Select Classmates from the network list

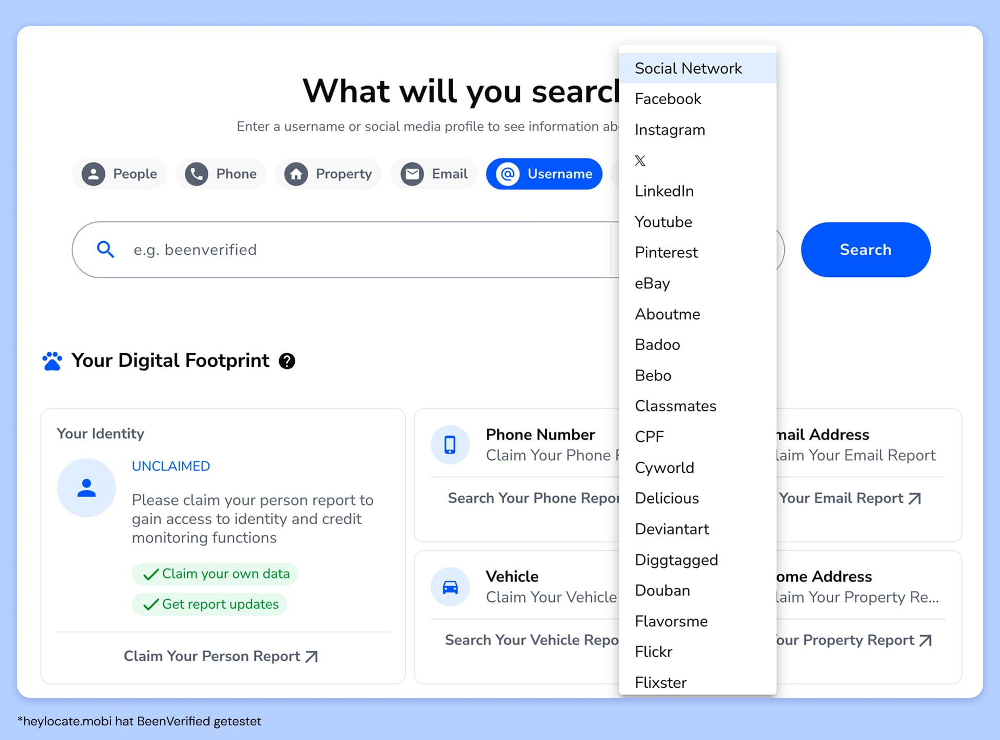point(697,406)
